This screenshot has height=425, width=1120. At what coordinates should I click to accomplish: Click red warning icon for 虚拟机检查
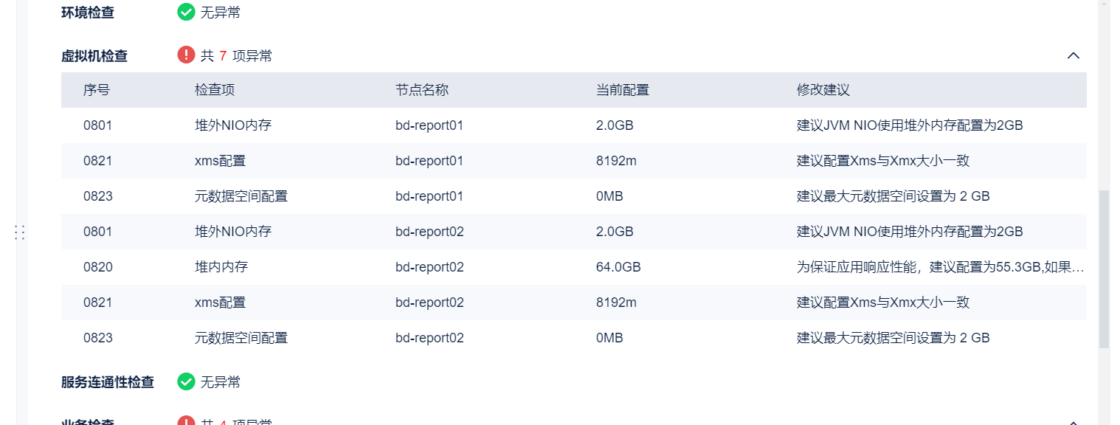186,55
